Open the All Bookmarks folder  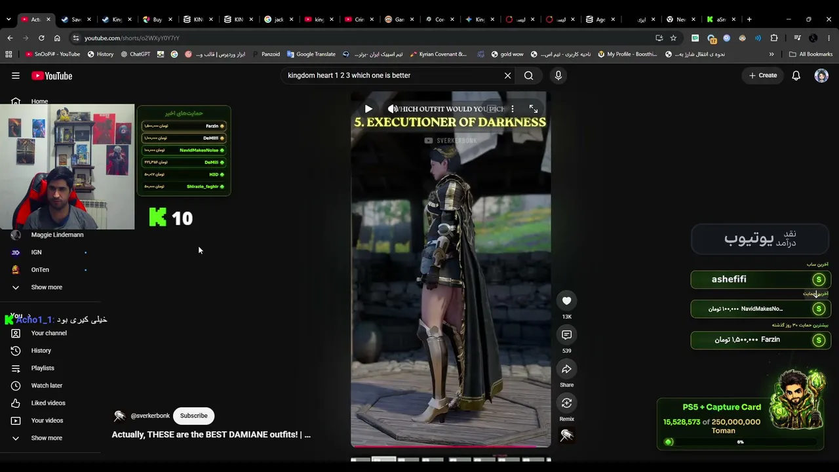click(x=811, y=54)
